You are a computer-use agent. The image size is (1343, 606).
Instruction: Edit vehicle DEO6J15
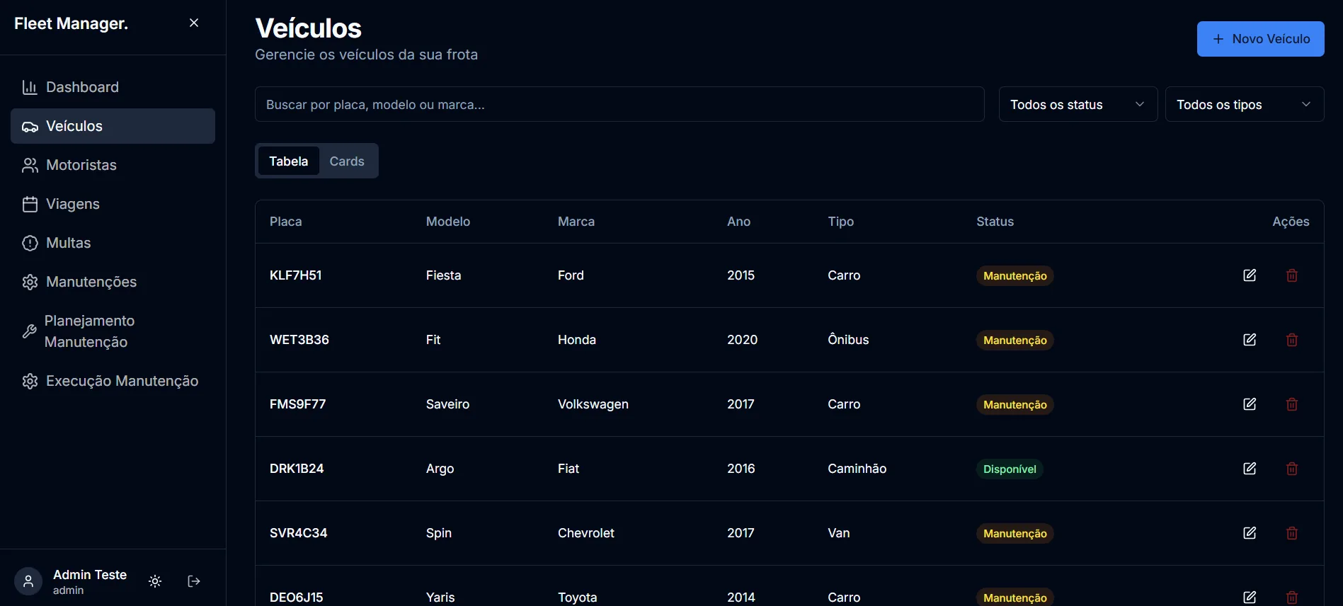click(x=1250, y=597)
